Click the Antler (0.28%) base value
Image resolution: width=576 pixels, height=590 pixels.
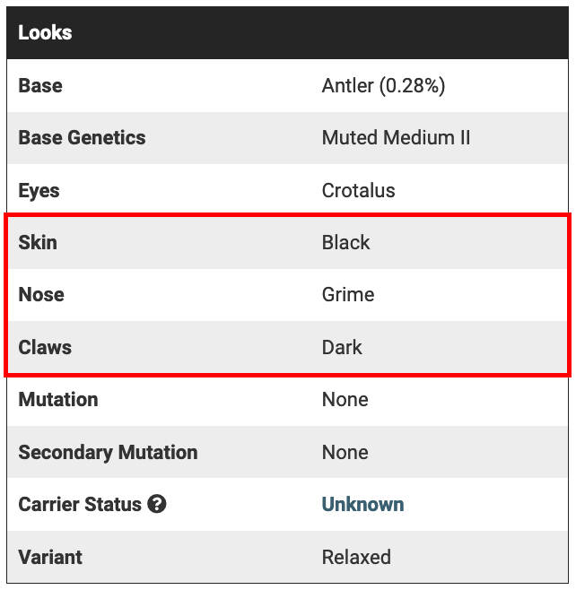[x=383, y=86]
